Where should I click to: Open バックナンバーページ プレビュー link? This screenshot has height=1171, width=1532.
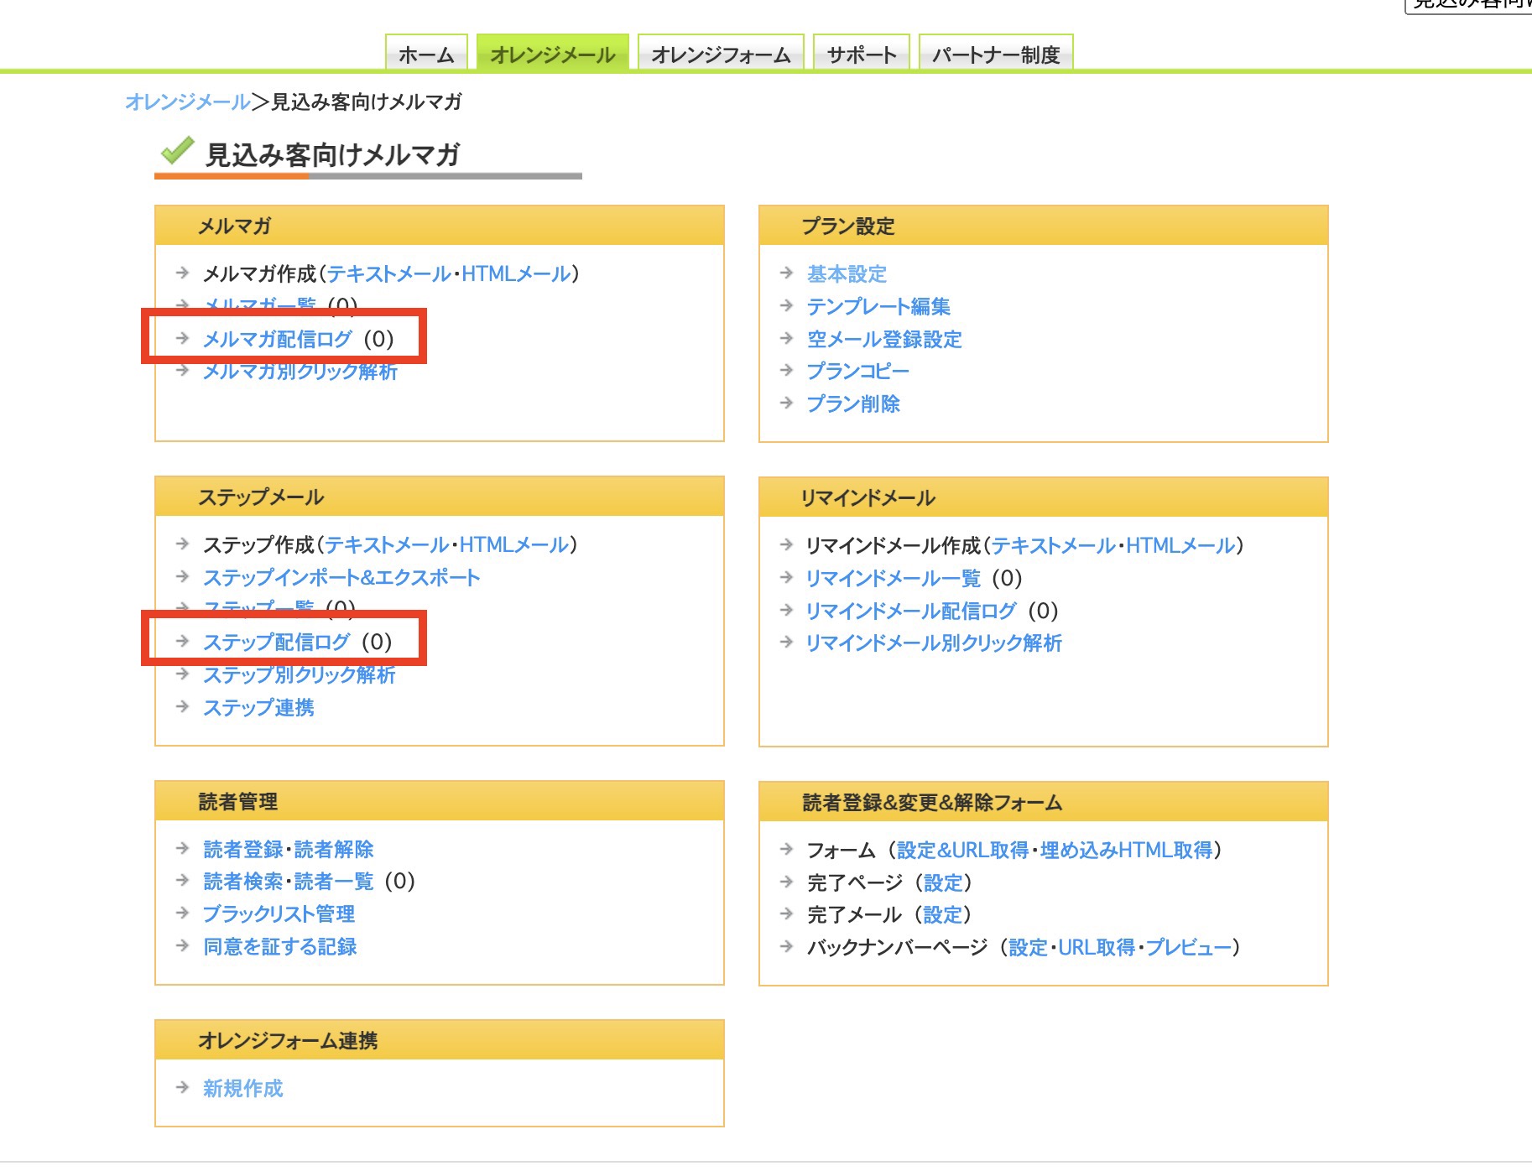click(x=1189, y=947)
